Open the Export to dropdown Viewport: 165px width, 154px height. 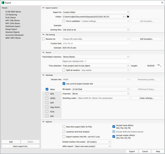tap(96, 12)
